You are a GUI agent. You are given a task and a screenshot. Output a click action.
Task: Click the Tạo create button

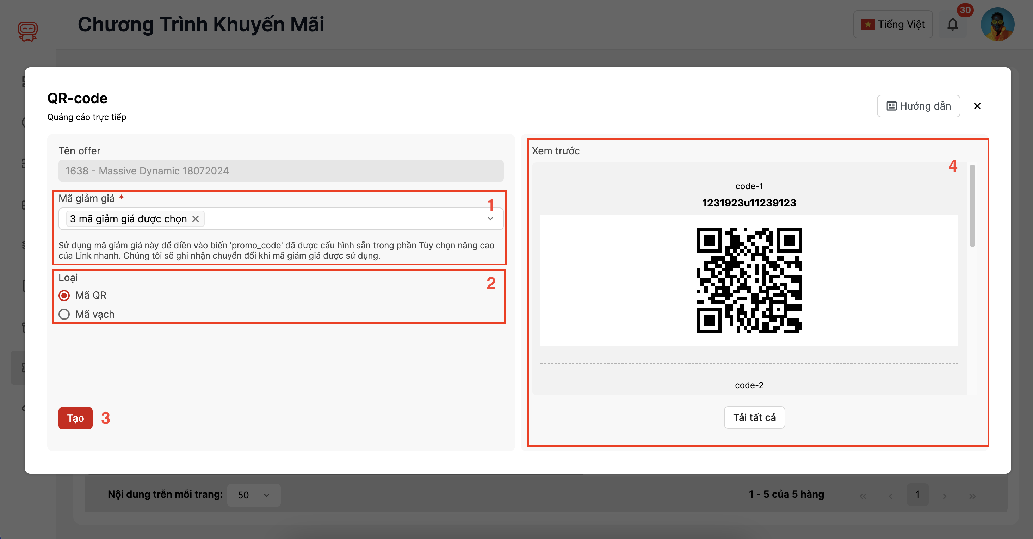click(x=75, y=418)
